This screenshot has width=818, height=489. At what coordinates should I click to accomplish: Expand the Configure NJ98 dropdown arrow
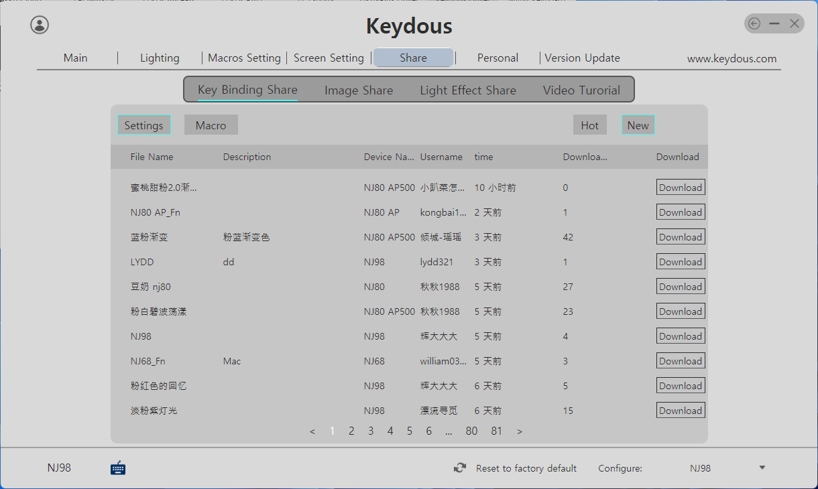tap(762, 468)
